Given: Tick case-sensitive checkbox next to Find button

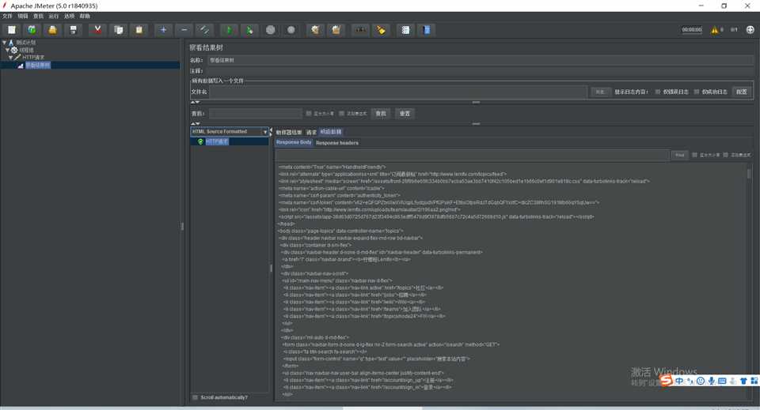Looking at the screenshot, I should [x=694, y=155].
